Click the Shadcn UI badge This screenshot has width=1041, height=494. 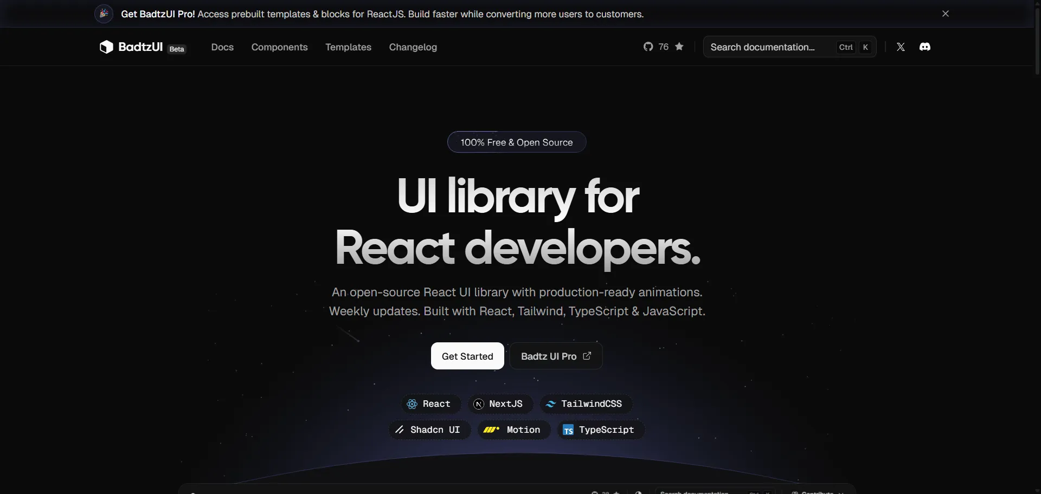point(429,430)
